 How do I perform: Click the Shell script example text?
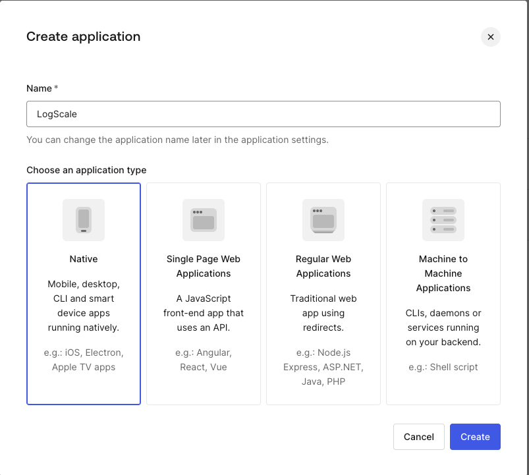coord(443,367)
